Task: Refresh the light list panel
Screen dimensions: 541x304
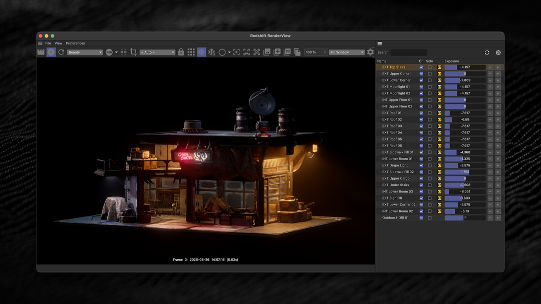Action: coord(487,52)
